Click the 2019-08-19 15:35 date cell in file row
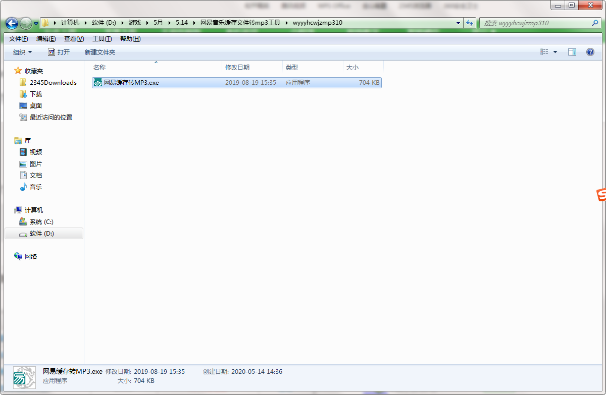606x395 pixels. [250, 82]
